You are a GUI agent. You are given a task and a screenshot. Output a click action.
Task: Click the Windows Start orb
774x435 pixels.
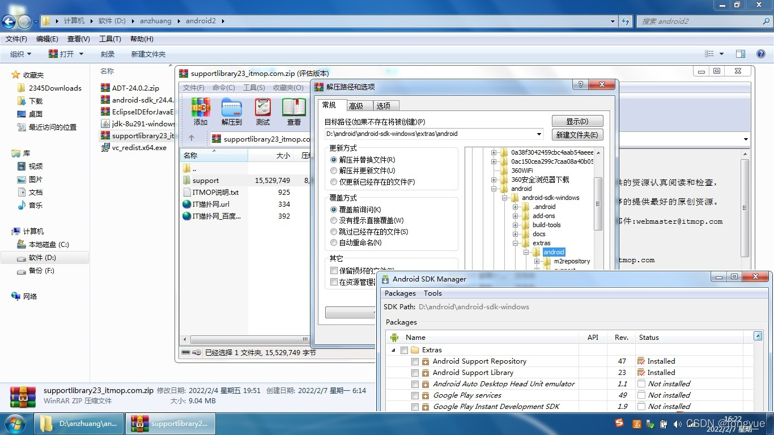pyautogui.click(x=14, y=423)
